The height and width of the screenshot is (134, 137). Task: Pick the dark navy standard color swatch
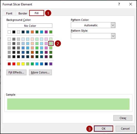(46, 64)
